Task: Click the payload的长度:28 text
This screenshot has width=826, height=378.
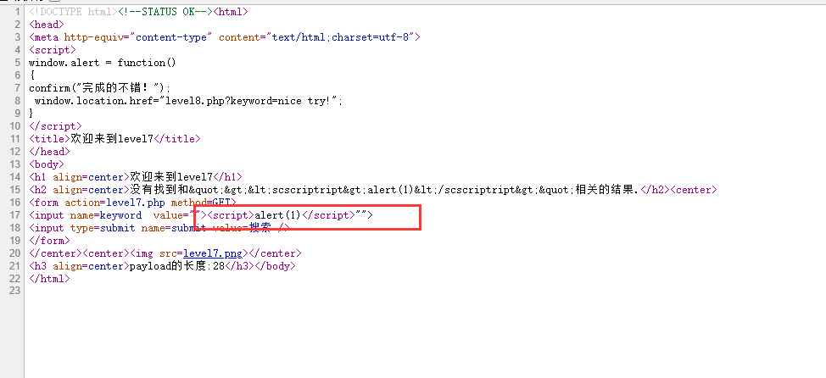Action: pyautogui.click(x=177, y=266)
